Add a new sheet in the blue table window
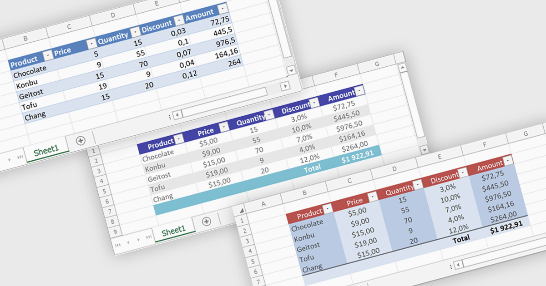 [81, 140]
